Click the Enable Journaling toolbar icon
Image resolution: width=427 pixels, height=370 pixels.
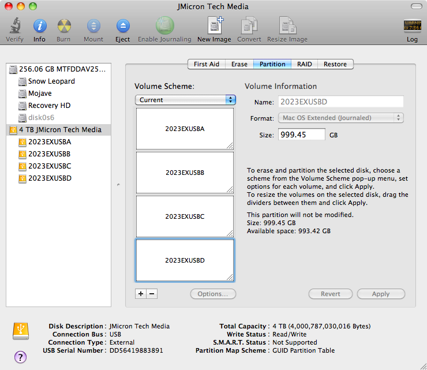point(165,25)
